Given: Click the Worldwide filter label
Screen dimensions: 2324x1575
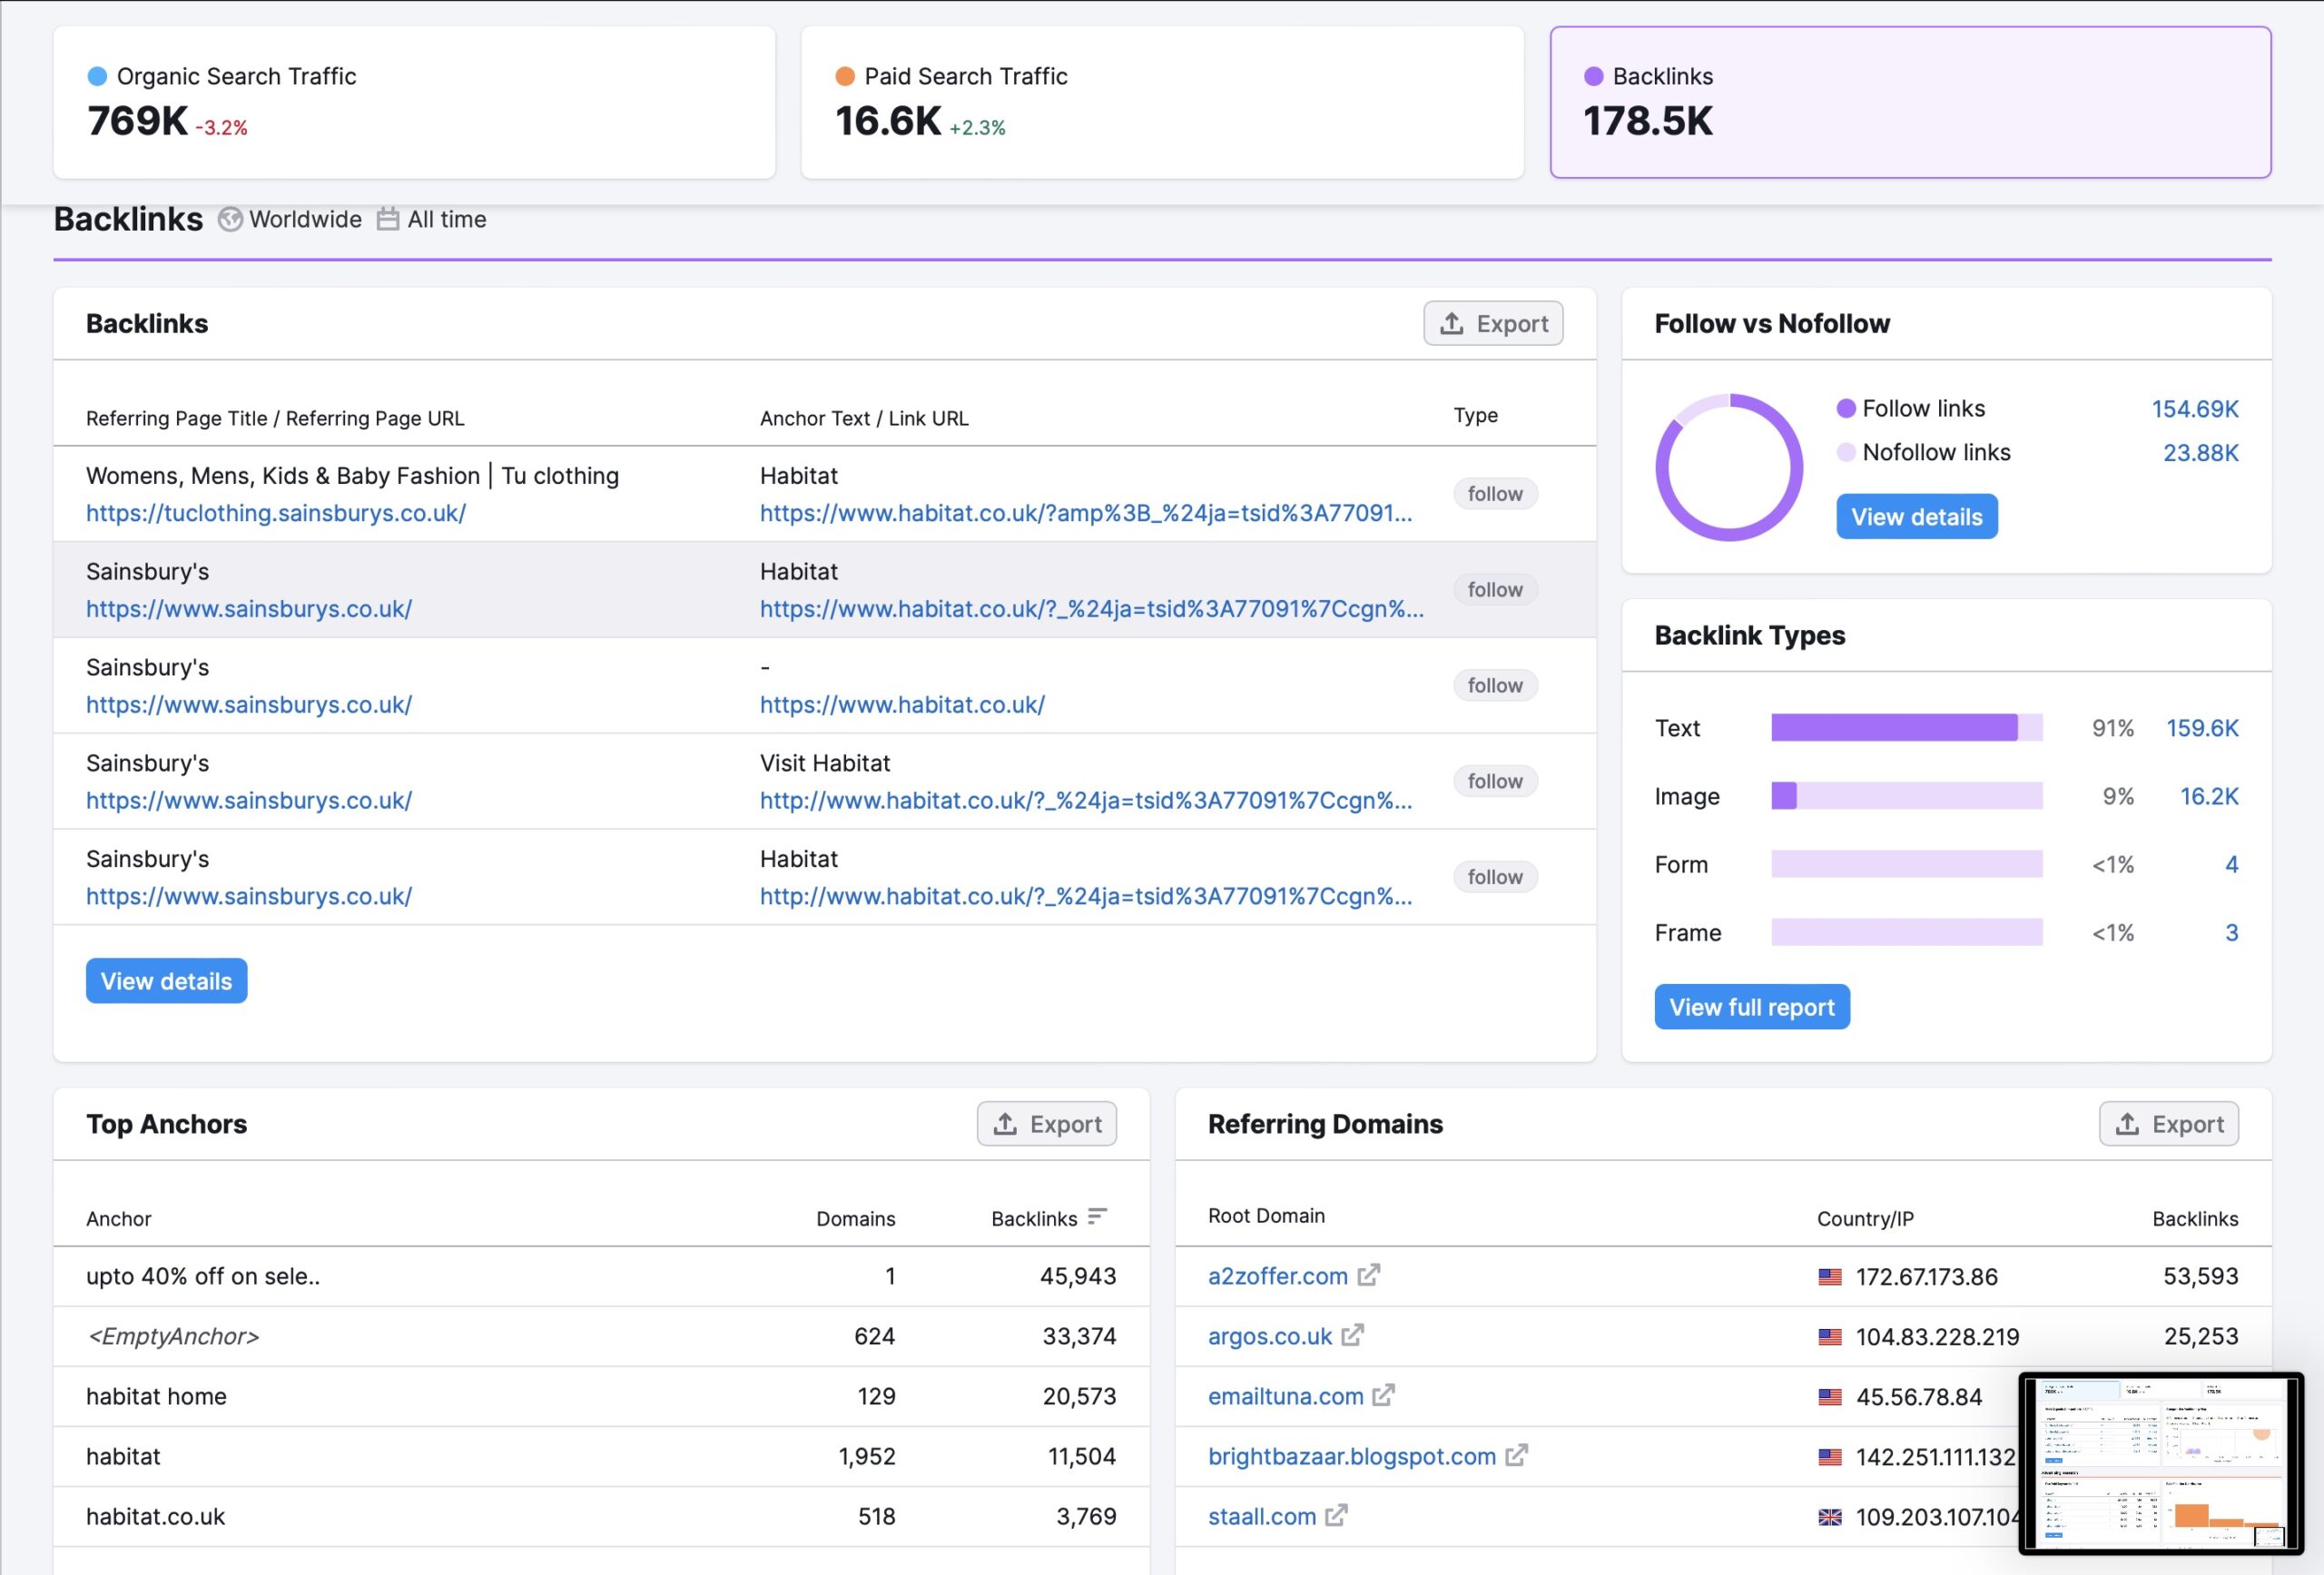Looking at the screenshot, I should 305,219.
